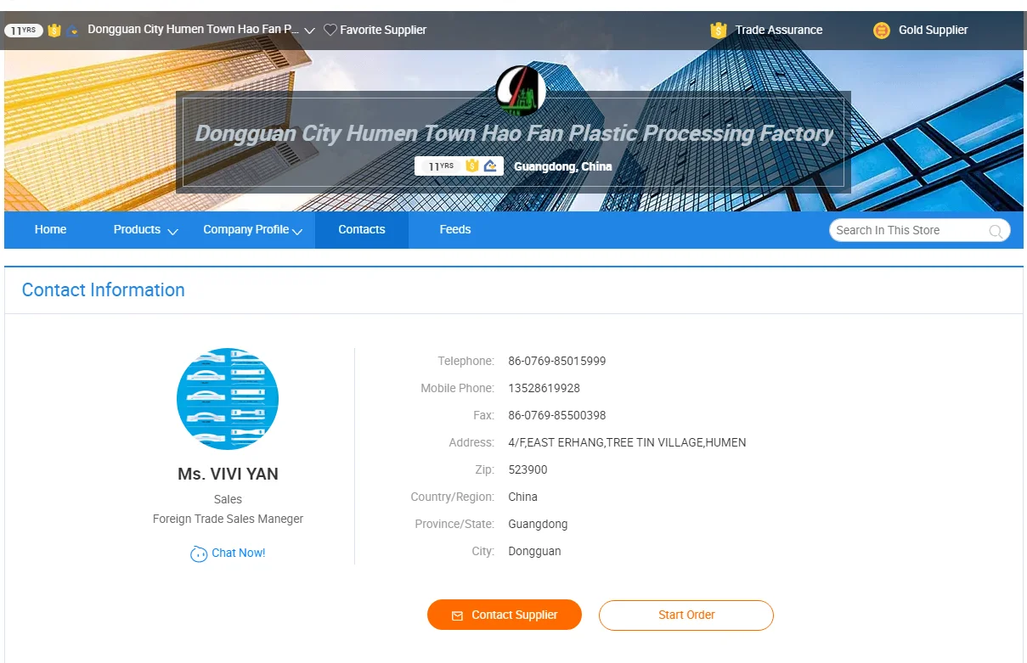This screenshot has height=663, width=1027.
Task: Click the Gold Supplier coin icon
Action: pos(882,31)
